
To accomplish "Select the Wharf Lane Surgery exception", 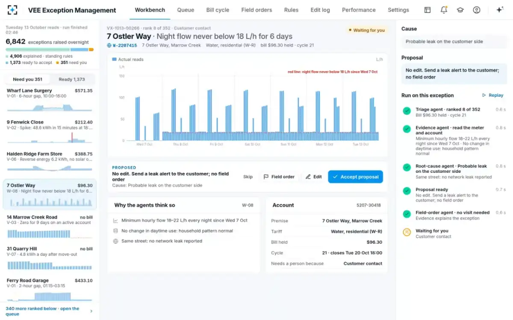I will tap(50, 100).
